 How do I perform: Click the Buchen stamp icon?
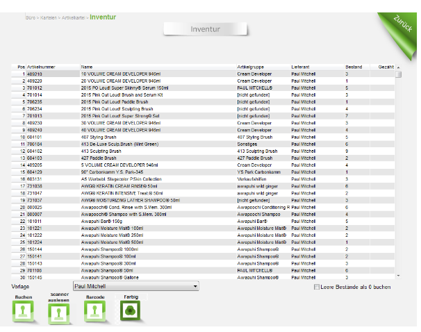23,310
